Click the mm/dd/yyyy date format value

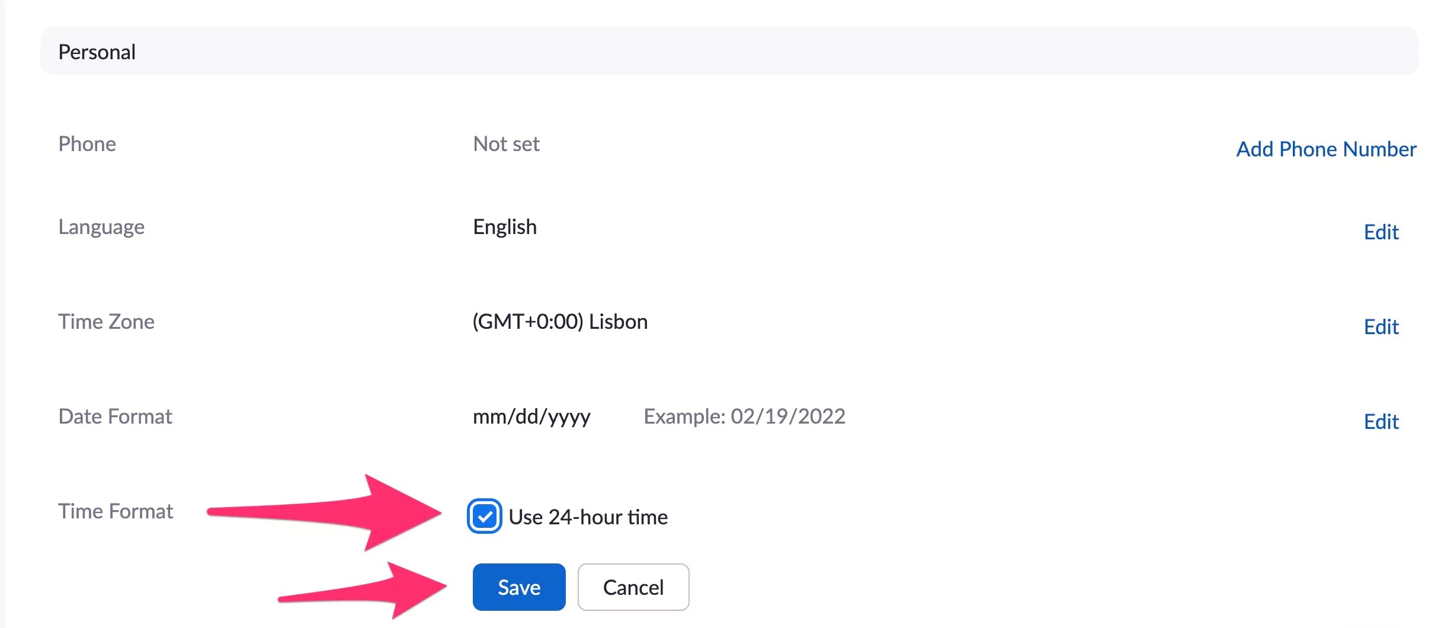531,416
